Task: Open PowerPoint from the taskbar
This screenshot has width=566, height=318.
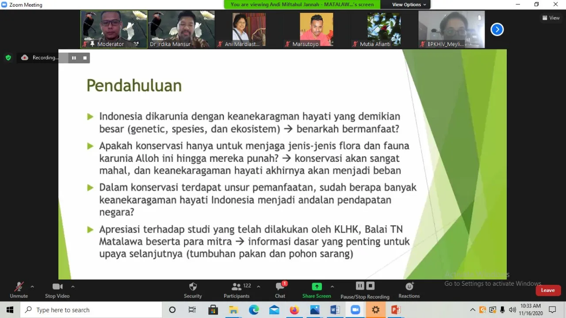Action: [x=396, y=310]
